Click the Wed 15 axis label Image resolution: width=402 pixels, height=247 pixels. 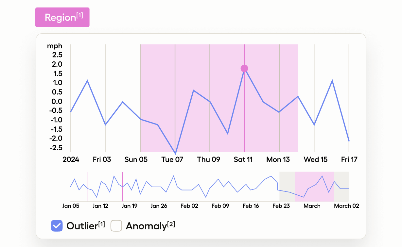(315, 159)
